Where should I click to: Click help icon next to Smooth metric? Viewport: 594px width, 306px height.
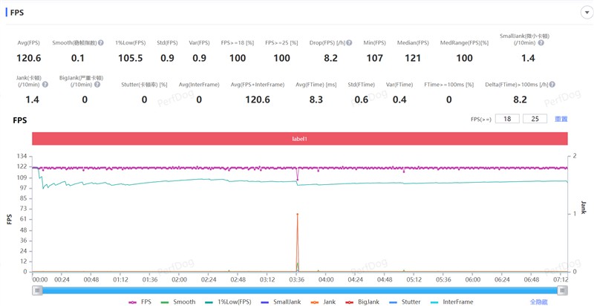(x=100, y=43)
